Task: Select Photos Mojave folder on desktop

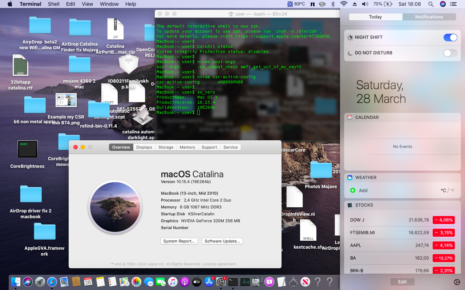Action: 321,170
